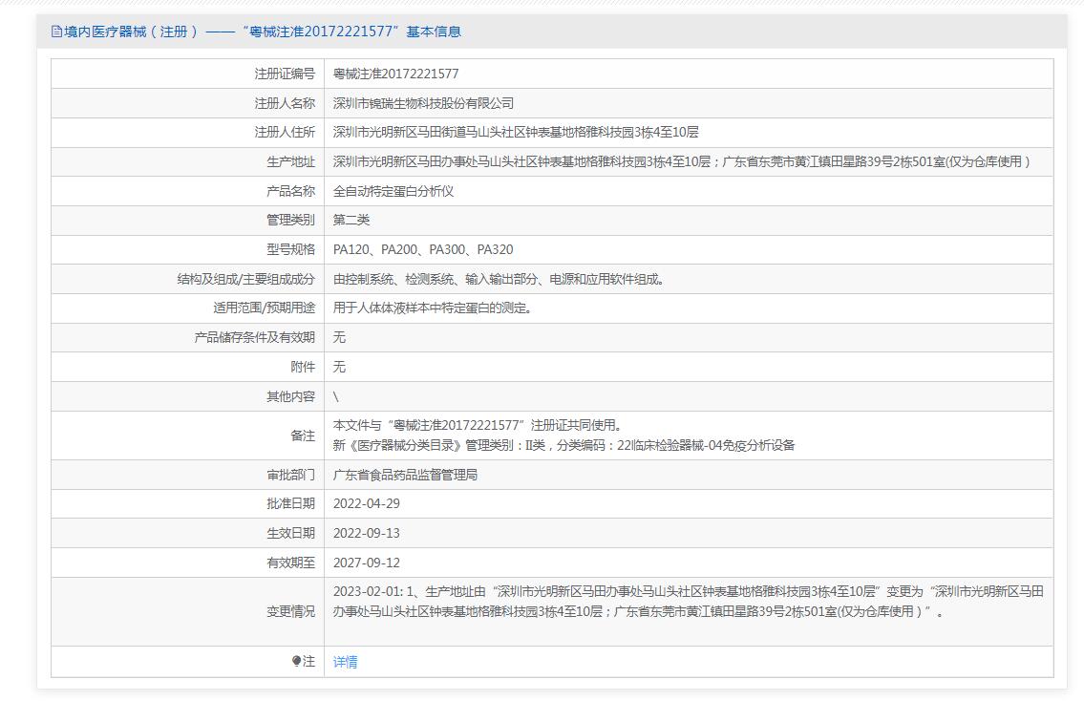The width and height of the screenshot is (1084, 701).
Task: Open the 详情 link
Action: 345,662
